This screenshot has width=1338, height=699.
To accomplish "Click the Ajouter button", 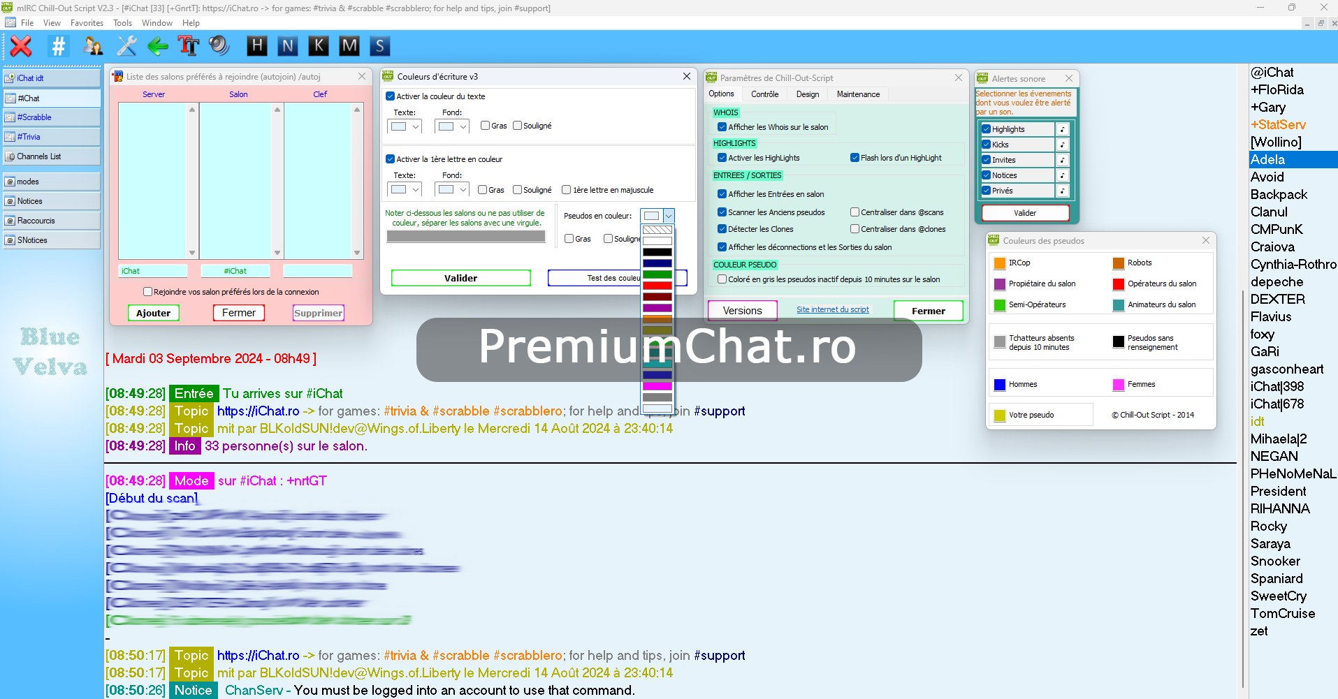I will tap(154, 313).
